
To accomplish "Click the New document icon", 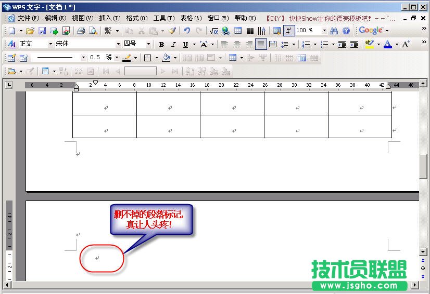I will point(12,31).
